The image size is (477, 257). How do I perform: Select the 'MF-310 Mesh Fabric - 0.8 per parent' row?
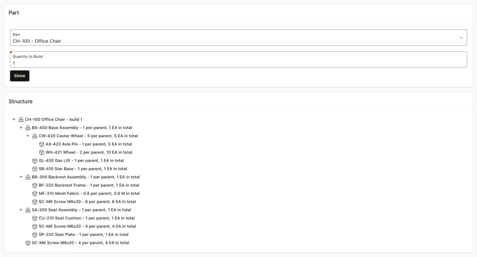pos(89,193)
